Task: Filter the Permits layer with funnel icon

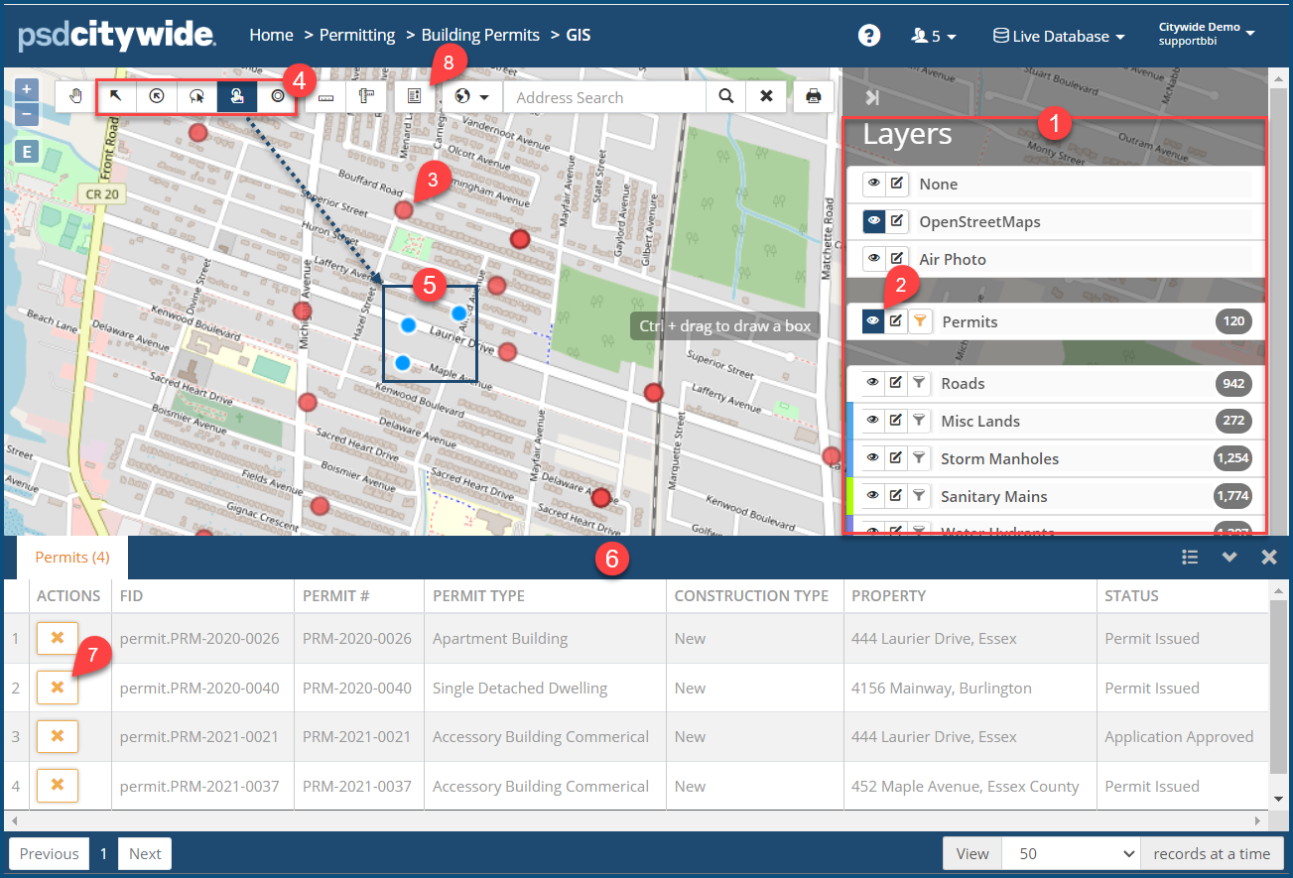Action: point(921,321)
